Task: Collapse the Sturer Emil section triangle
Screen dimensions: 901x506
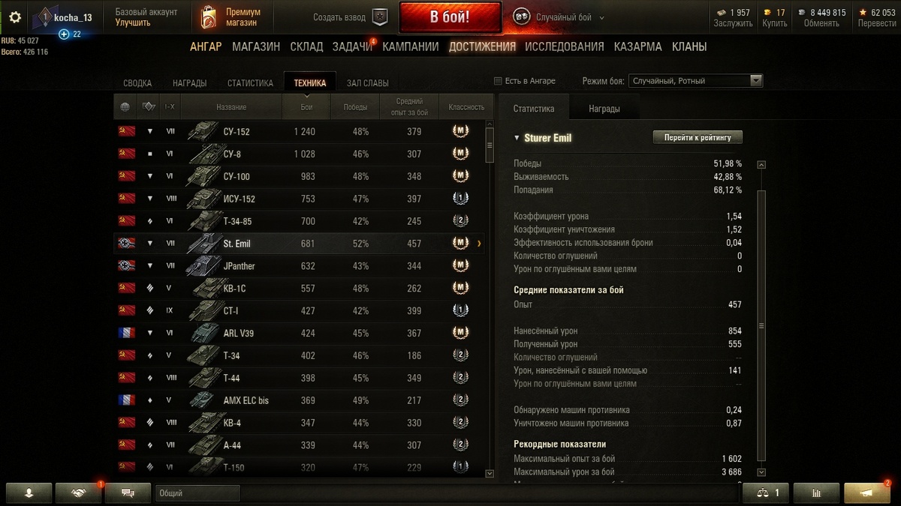Action: (x=517, y=138)
